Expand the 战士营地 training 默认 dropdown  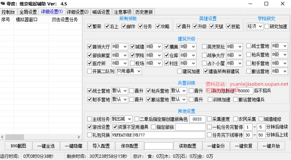120,91
